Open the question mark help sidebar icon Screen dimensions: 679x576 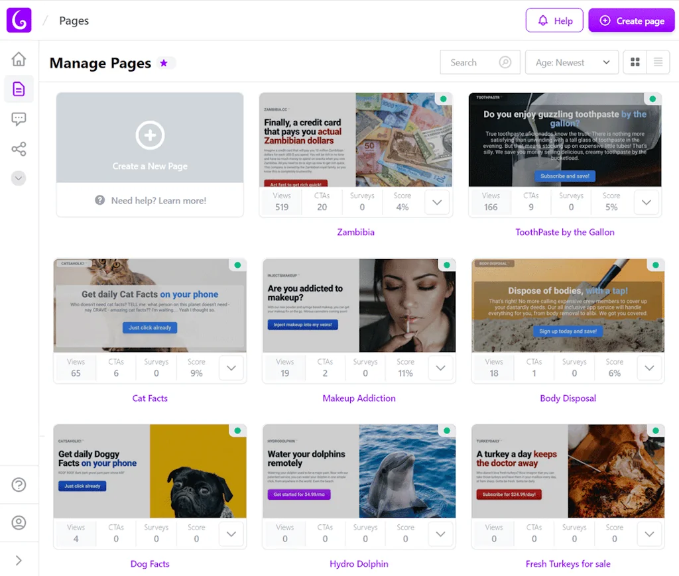click(19, 485)
